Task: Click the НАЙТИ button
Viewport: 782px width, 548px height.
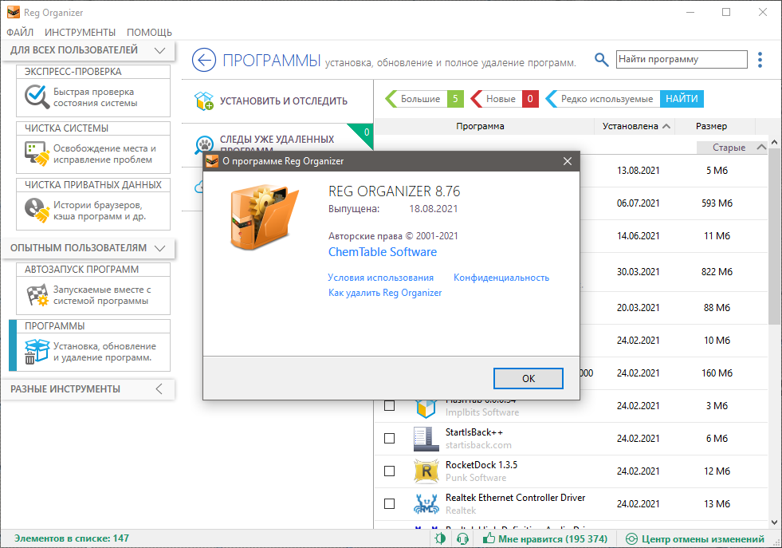Action: coord(682,99)
